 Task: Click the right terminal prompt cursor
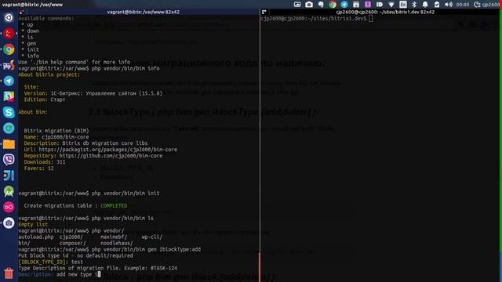tap(370, 19)
